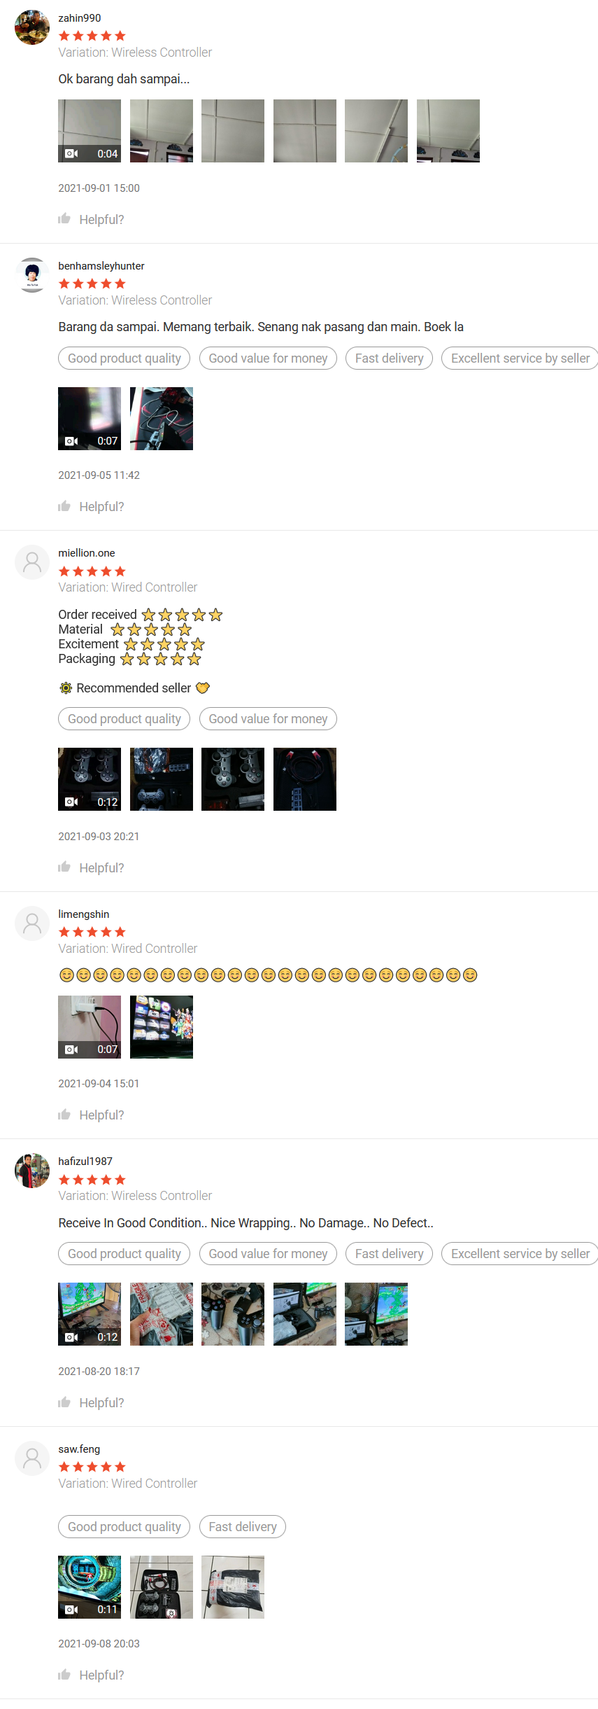Play saw.feng's 0:11 review video
This screenshot has height=1709, width=598.
pos(90,1587)
